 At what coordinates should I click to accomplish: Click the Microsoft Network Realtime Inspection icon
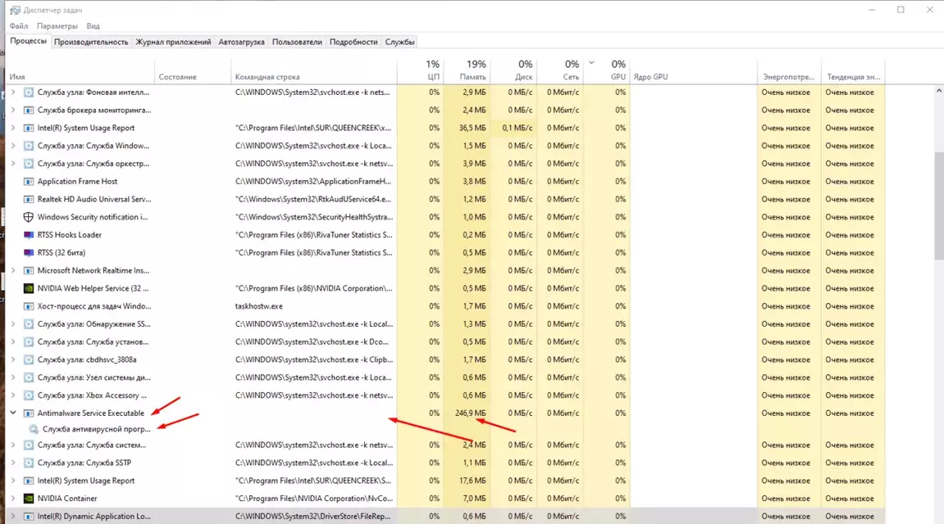pyautogui.click(x=29, y=270)
